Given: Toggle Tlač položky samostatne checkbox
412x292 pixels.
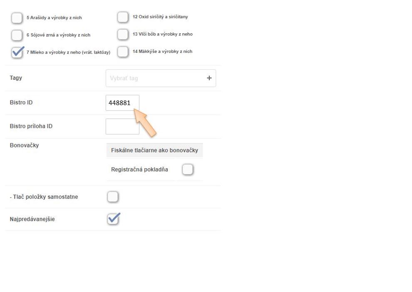Looking at the screenshot, I should (113, 197).
